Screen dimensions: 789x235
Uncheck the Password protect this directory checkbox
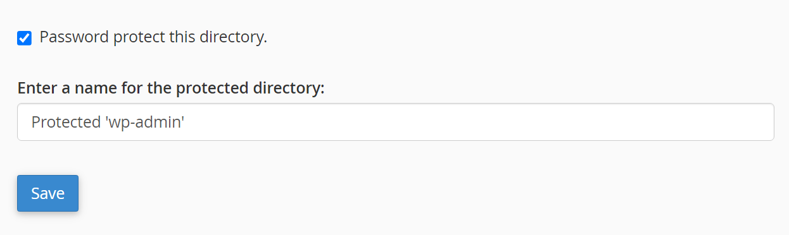tap(24, 38)
